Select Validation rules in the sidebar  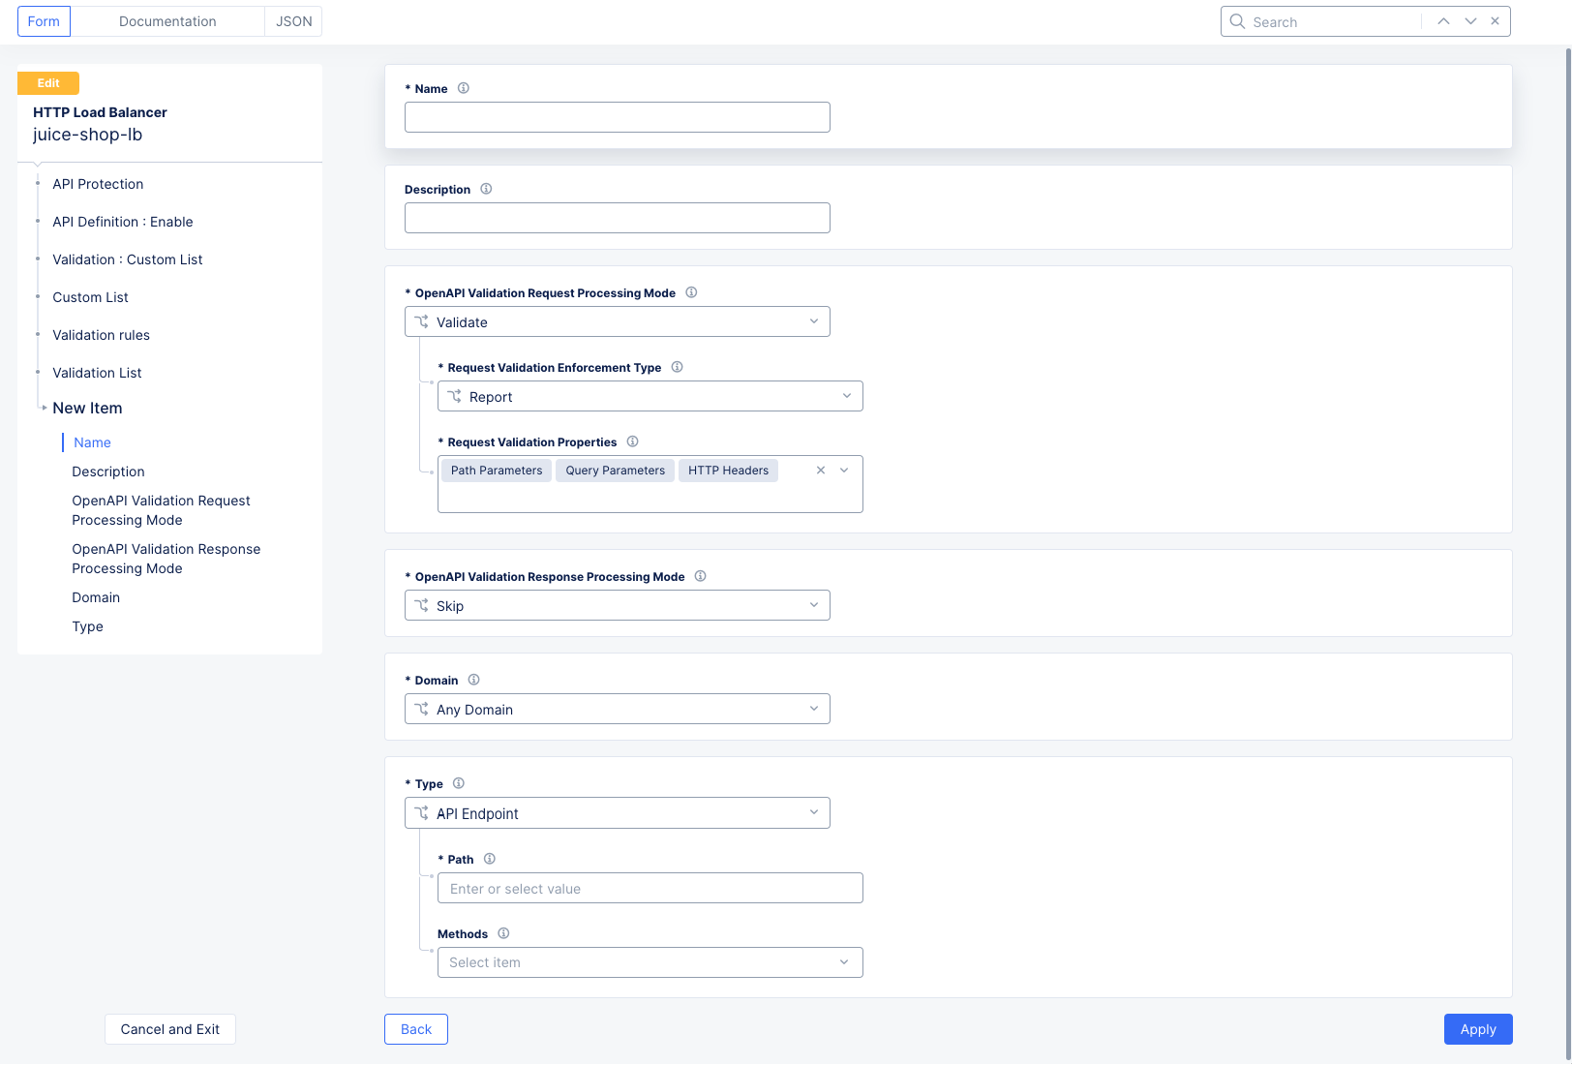(101, 335)
